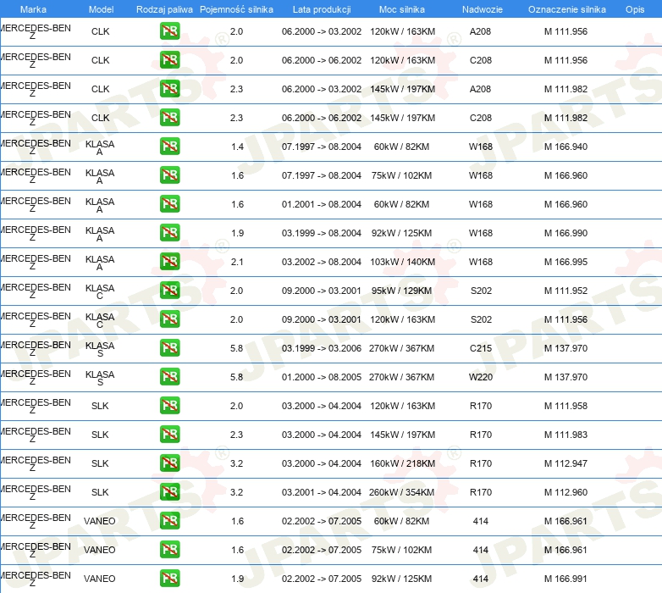Image resolution: width=662 pixels, height=593 pixels.
Task: Click the fuel icon in the SLK M 112.947 row
Action: (169, 463)
